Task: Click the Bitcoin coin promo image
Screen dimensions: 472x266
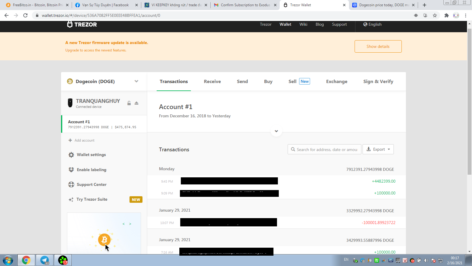Action: tap(104, 239)
